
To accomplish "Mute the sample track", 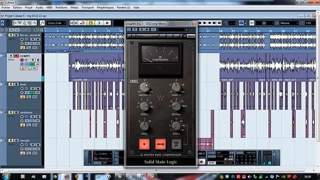I will click(x=11, y=140).
